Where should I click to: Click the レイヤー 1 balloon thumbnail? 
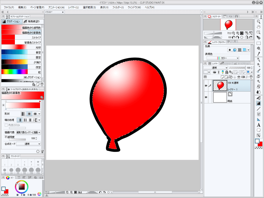(220, 85)
